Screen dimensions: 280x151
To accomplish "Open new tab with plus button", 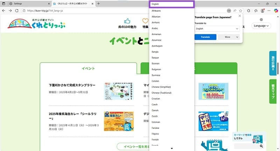I will [98, 4].
